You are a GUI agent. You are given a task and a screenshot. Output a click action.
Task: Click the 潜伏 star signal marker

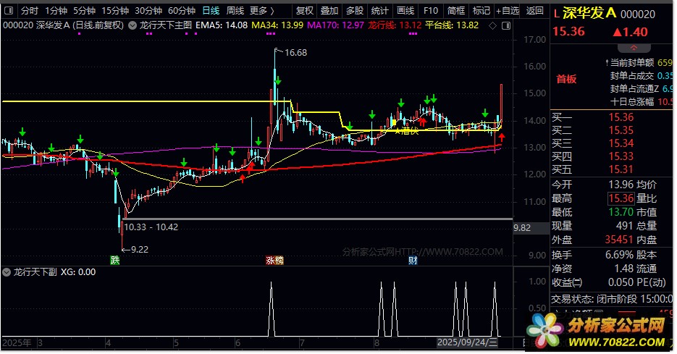406,131
